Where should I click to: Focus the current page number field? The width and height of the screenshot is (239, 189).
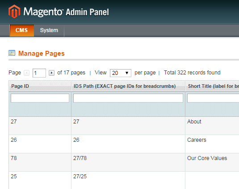pyautogui.click(x=39, y=73)
